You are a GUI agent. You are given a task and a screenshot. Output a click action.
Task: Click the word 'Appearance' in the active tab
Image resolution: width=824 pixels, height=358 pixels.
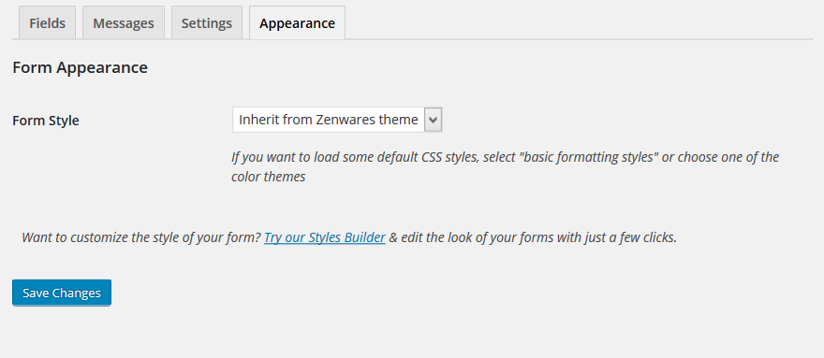297,23
